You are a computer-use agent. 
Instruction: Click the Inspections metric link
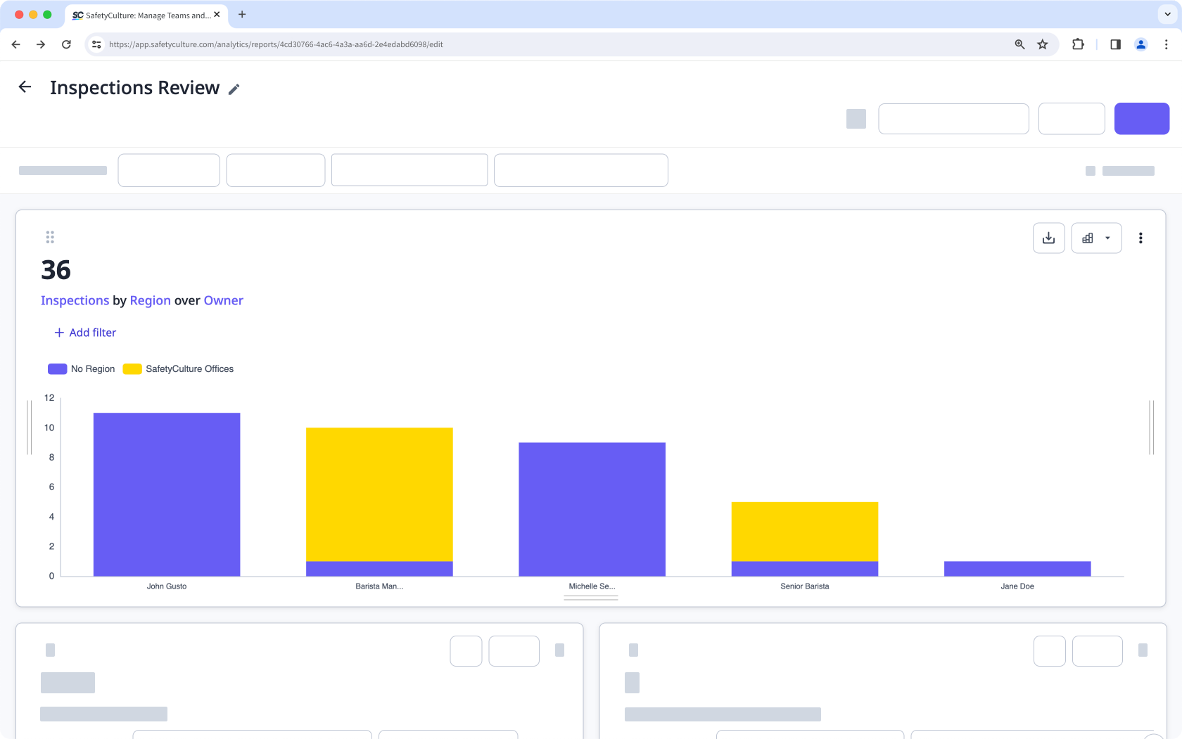pos(75,300)
